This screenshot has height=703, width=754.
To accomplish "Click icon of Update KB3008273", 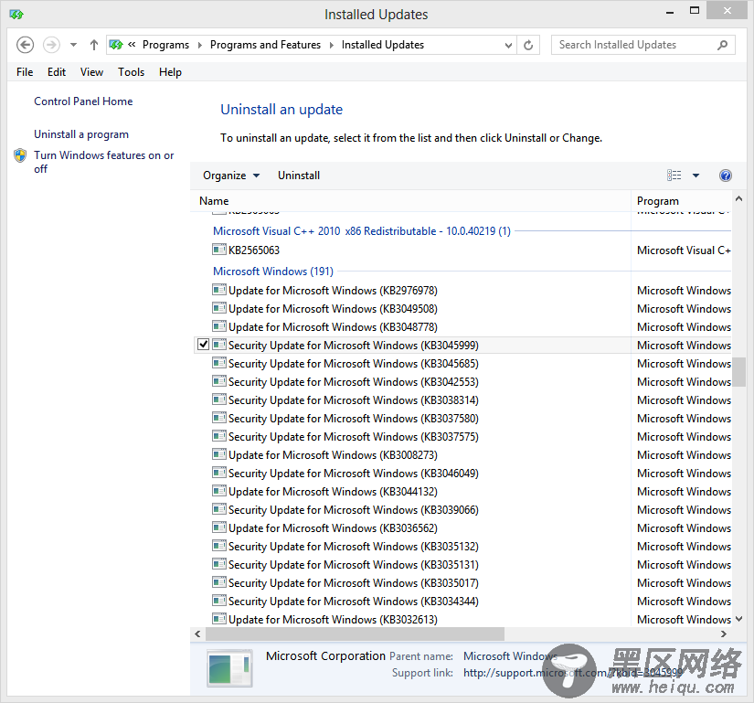I will pos(219,454).
